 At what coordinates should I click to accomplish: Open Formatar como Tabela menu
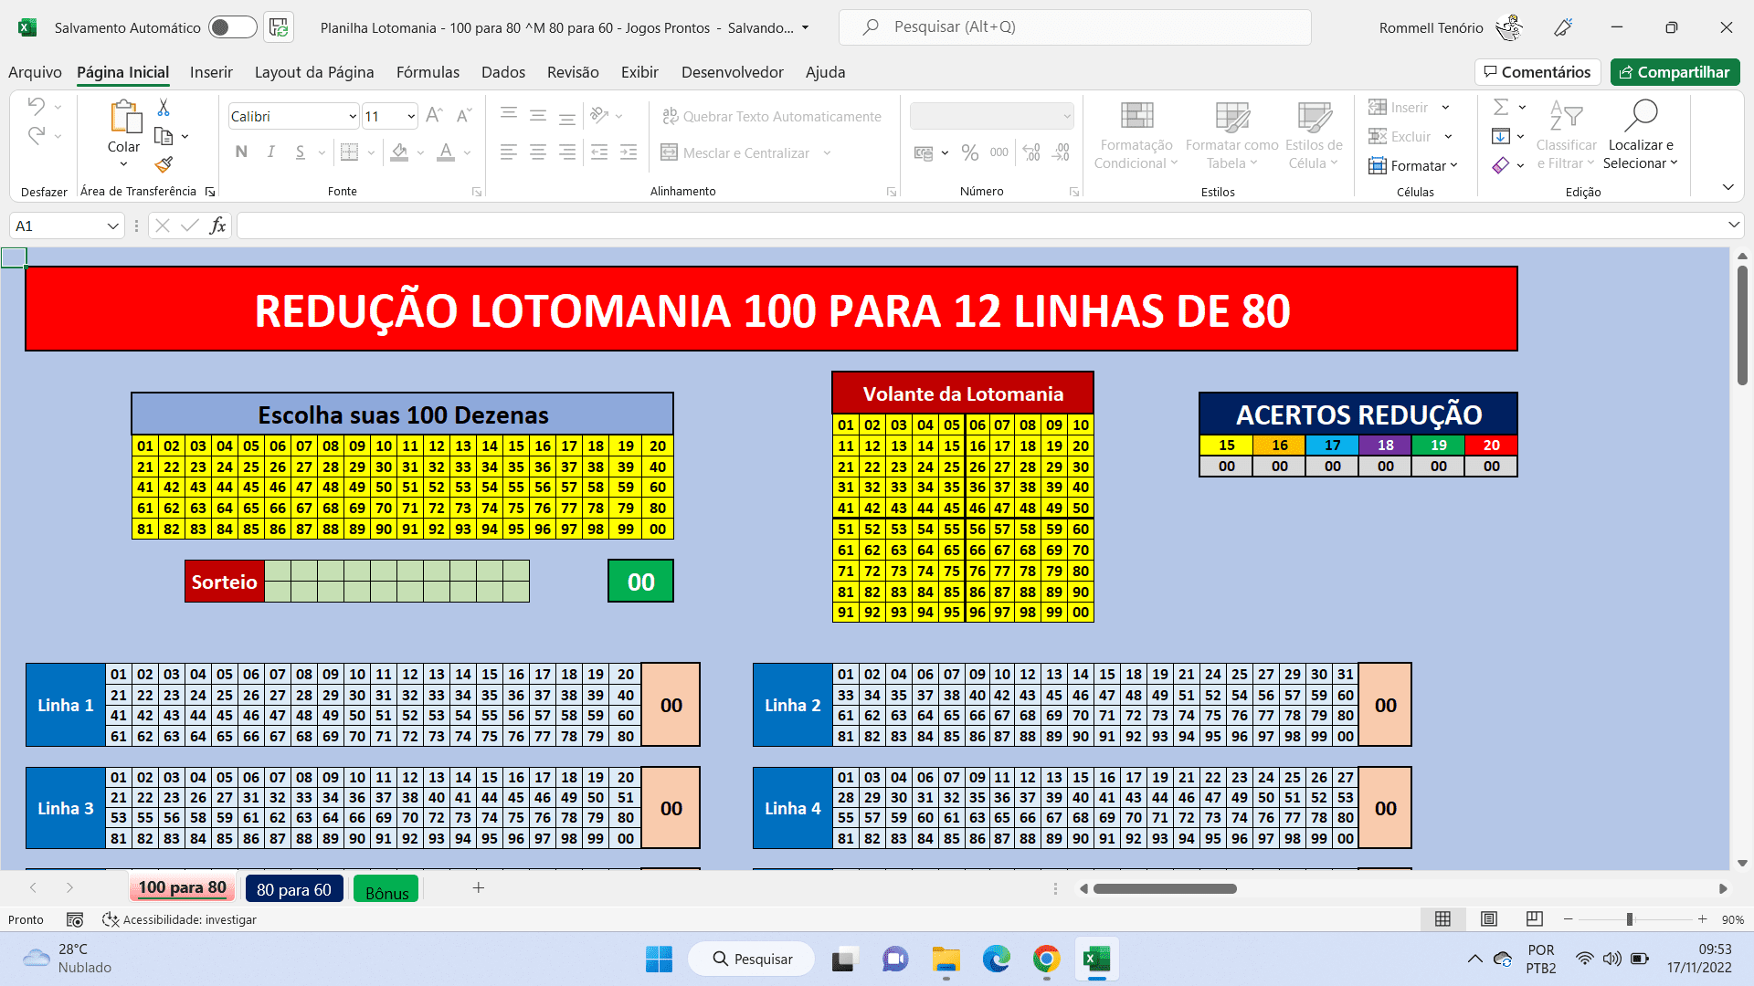click(x=1231, y=135)
